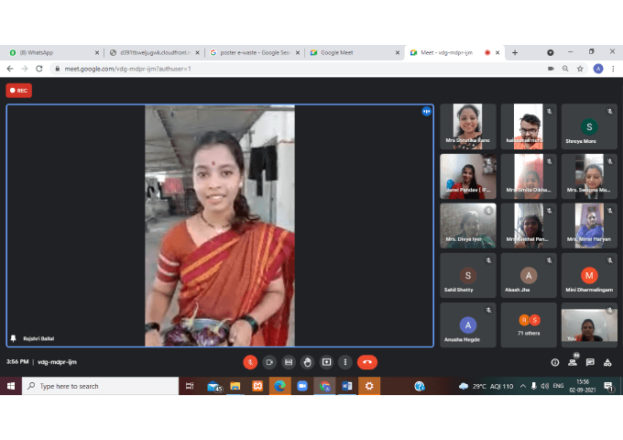Open meeting details info icon
This screenshot has height=440, width=623.
(x=555, y=362)
